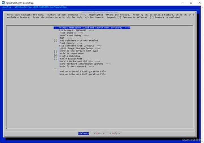Open Board's Workaround Options submenu
Viewport: 204px width, 143px height.
point(80,61)
